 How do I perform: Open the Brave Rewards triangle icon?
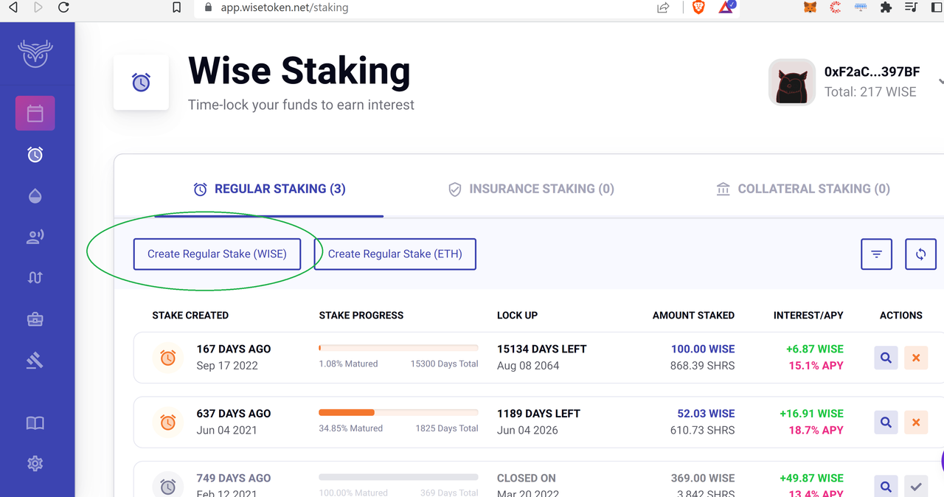coord(726,7)
